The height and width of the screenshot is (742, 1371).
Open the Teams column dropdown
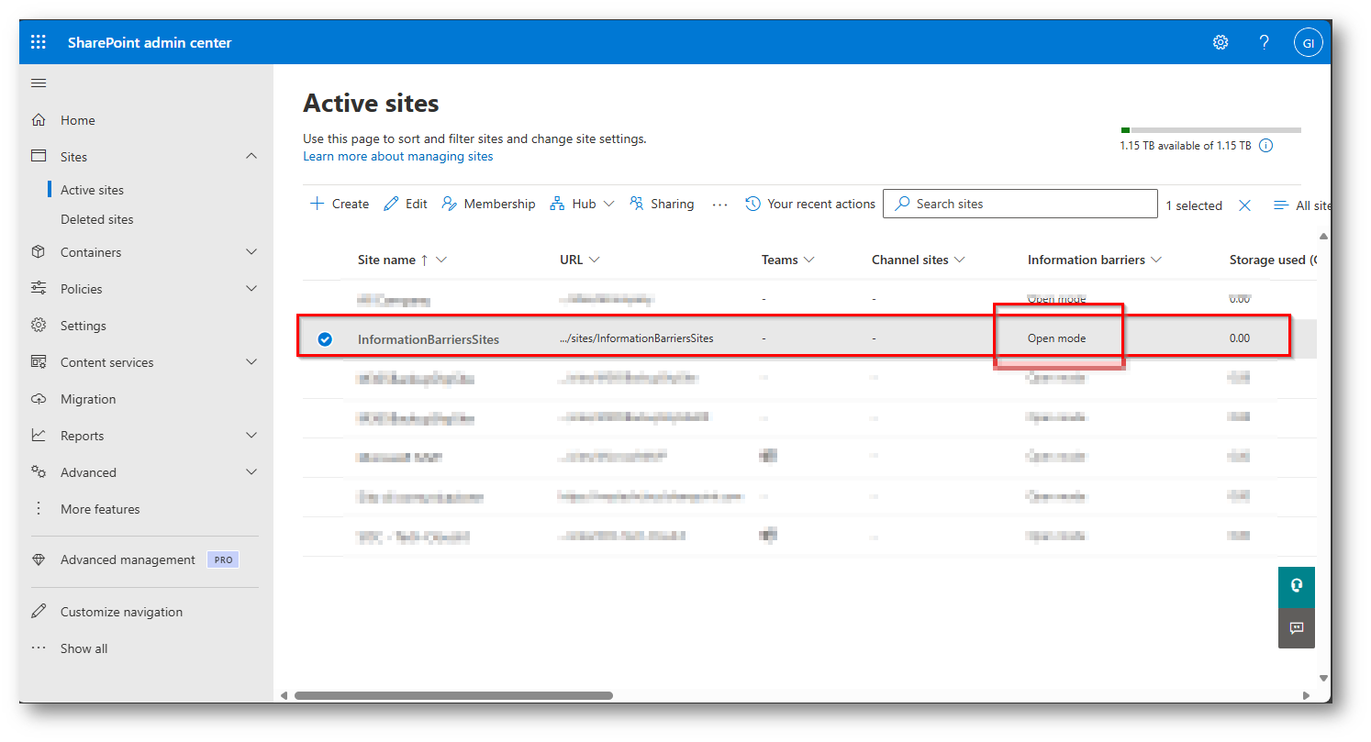(x=809, y=260)
